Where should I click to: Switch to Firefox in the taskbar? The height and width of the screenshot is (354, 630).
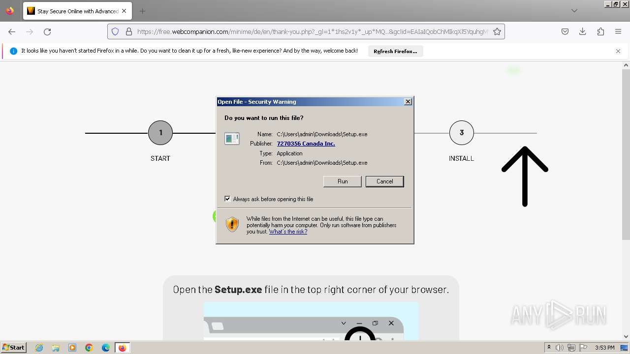click(122, 348)
